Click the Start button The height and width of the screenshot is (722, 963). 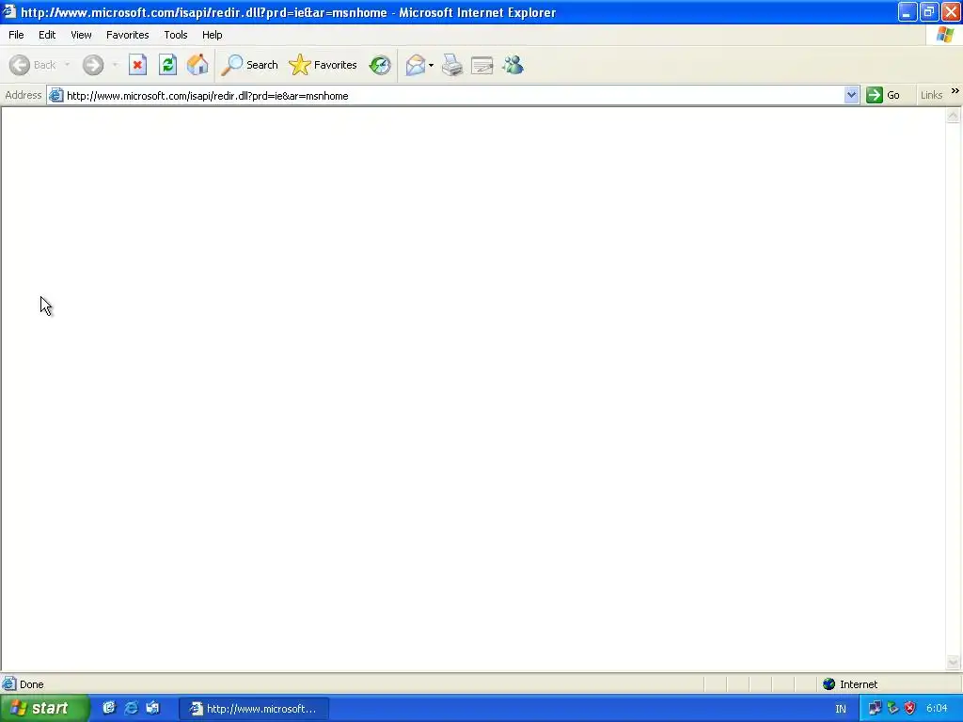(44, 708)
